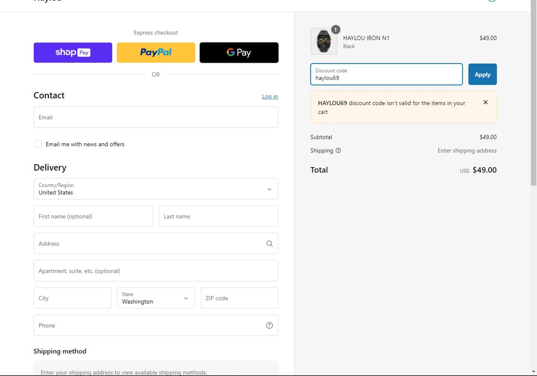Open the Country/Region dropdown

156,189
